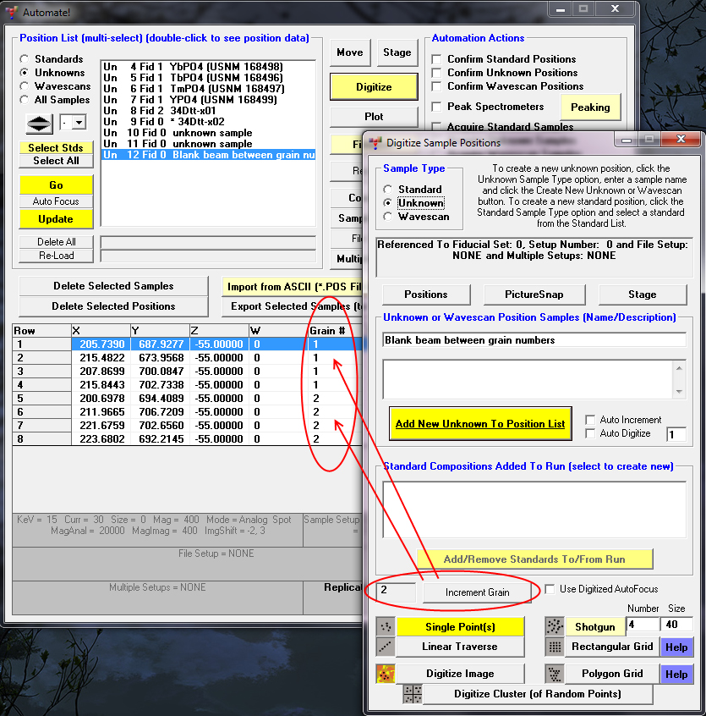
Task: Click Add New Unknown To Position List
Action: [480, 423]
